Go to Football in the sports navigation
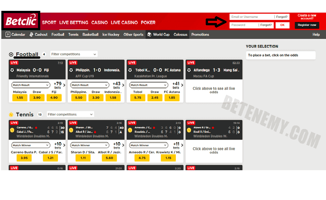 [x=58, y=34]
